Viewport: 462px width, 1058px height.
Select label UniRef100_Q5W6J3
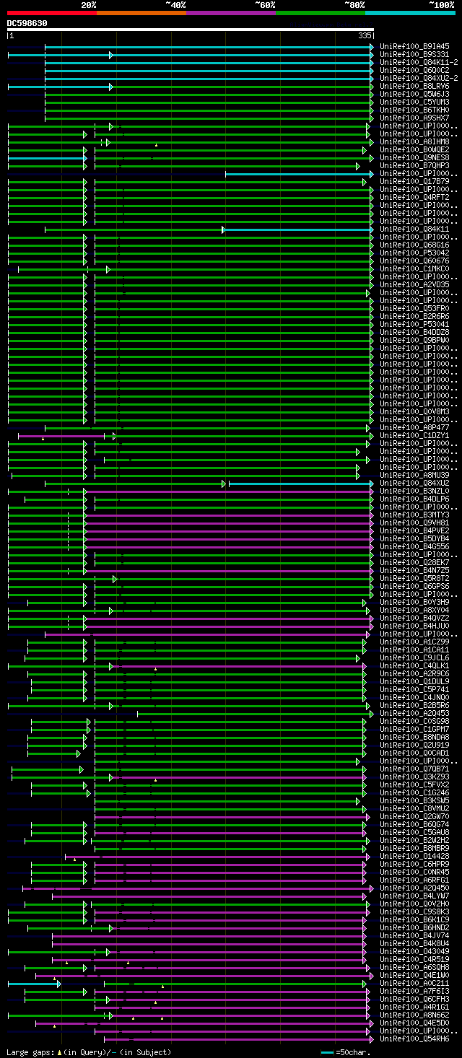(x=414, y=94)
